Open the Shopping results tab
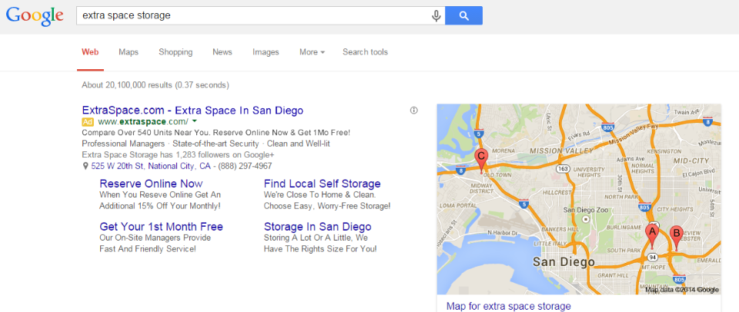Image resolution: width=739 pixels, height=312 pixels. (x=176, y=52)
